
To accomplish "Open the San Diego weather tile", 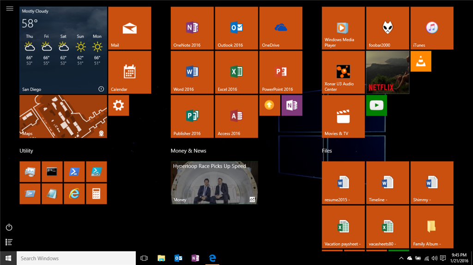I will coord(63,50).
